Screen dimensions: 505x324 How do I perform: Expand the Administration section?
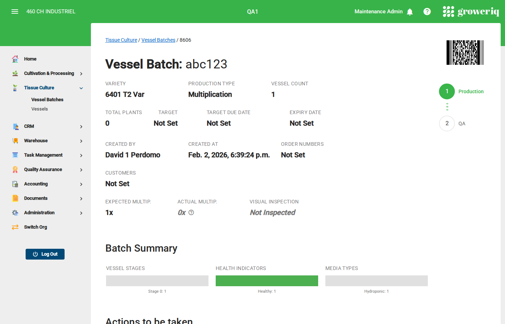81,212
